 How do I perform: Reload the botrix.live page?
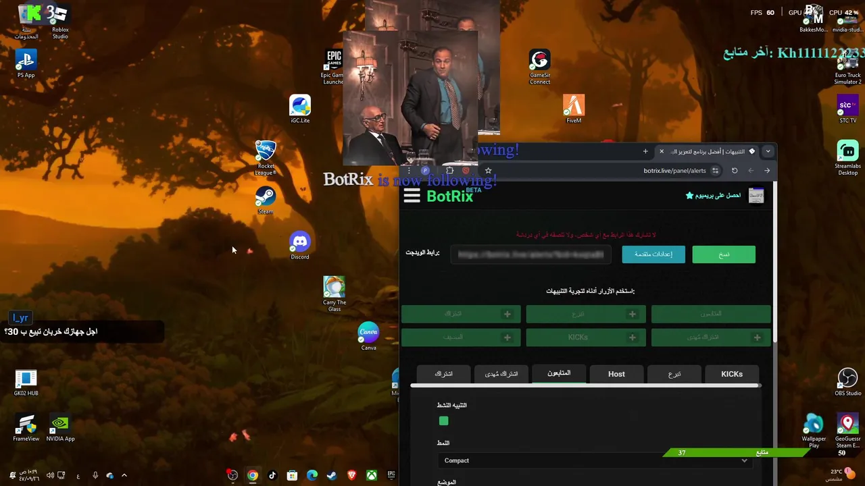coord(735,171)
